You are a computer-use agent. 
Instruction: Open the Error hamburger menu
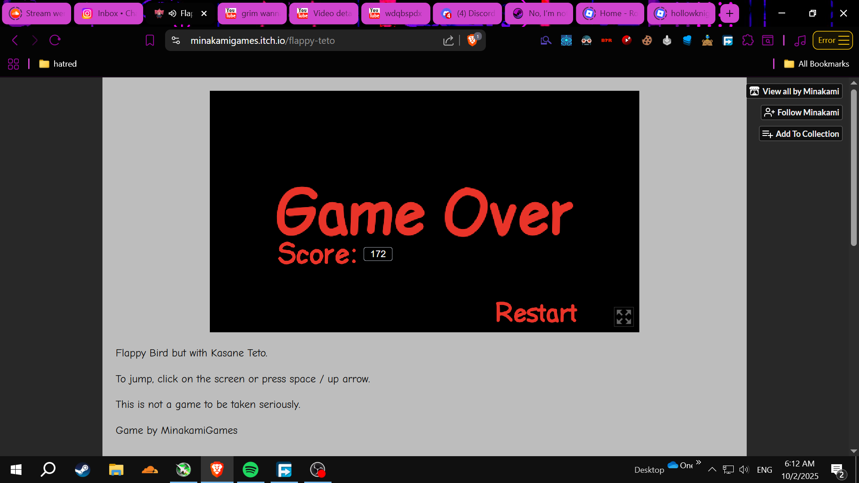coord(833,40)
